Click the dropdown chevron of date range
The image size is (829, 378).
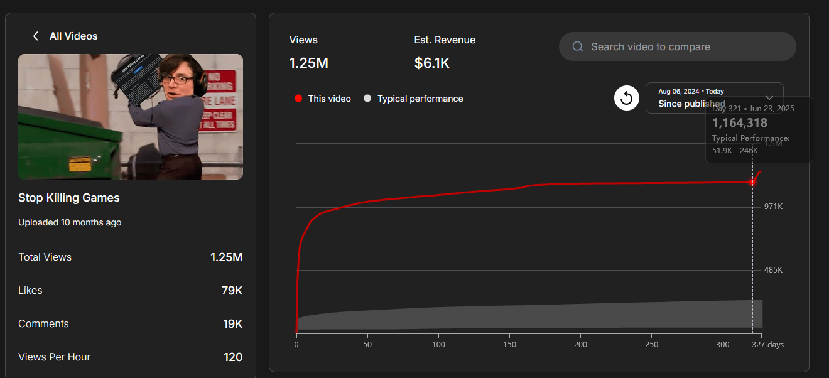769,98
